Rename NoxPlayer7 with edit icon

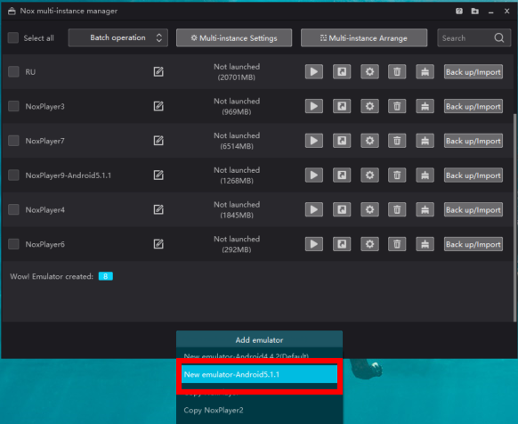click(158, 141)
